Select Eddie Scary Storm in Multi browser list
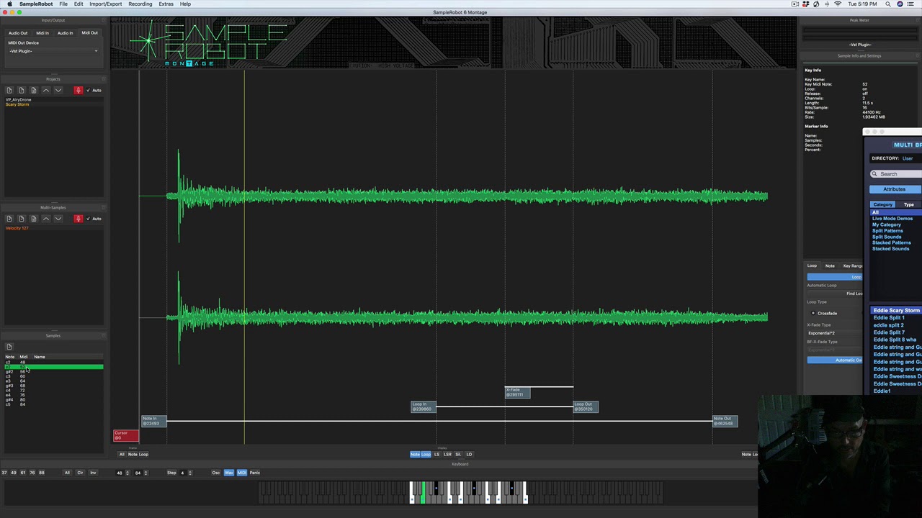 click(x=896, y=310)
